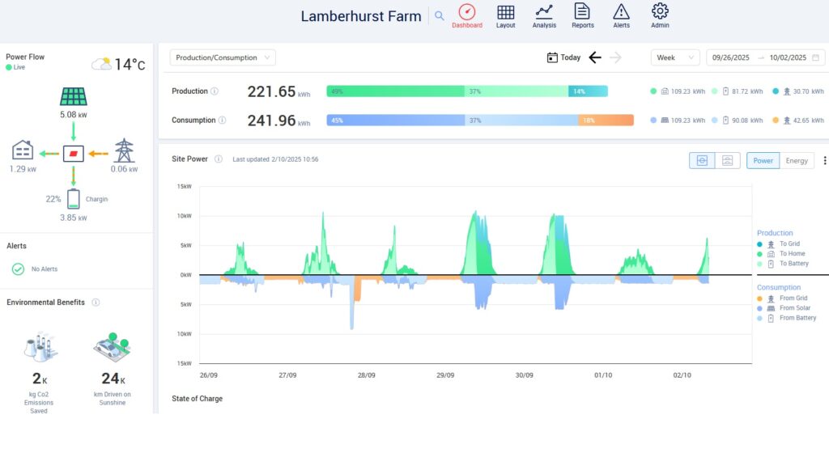The width and height of the screenshot is (829, 453).
Task: Switch chart to Energy view
Action: 797,161
